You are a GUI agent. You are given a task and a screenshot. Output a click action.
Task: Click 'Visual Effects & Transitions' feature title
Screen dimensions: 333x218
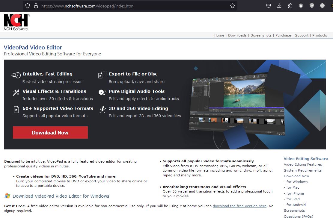coord(54,91)
